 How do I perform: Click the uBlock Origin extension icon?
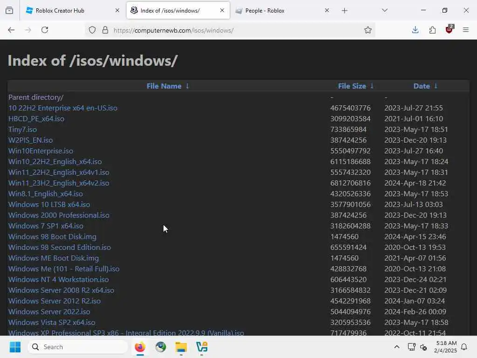pyautogui.click(x=450, y=29)
